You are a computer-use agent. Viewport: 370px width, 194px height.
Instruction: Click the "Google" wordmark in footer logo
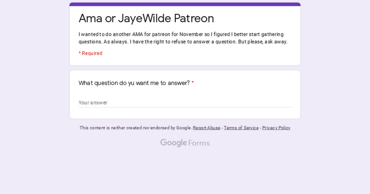point(174,143)
